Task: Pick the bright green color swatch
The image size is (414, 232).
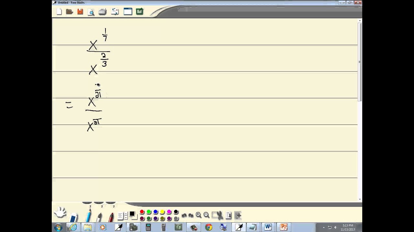Action: pyautogui.click(x=149, y=212)
